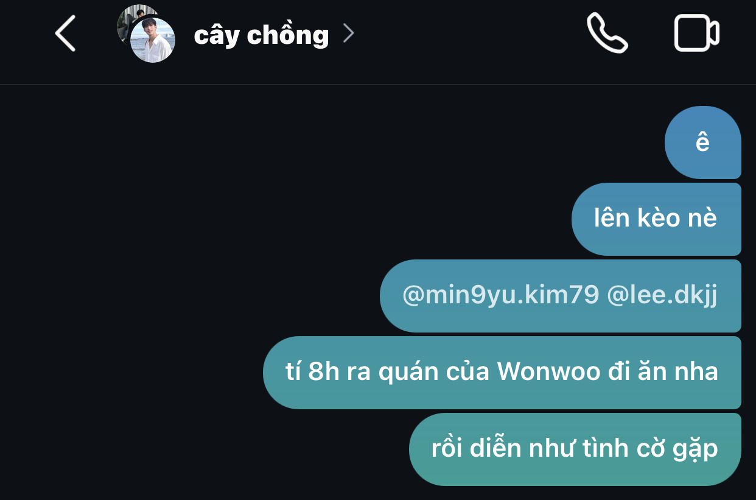The height and width of the screenshot is (500, 756).
Task: Start a video call with camera icon
Action: point(697,33)
